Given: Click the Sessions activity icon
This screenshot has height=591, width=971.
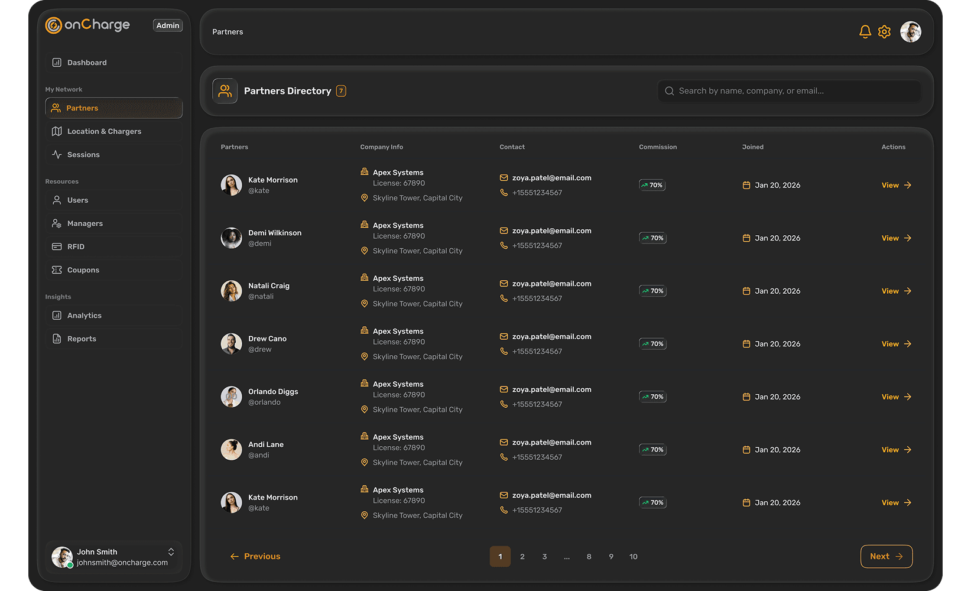Looking at the screenshot, I should [x=56, y=154].
